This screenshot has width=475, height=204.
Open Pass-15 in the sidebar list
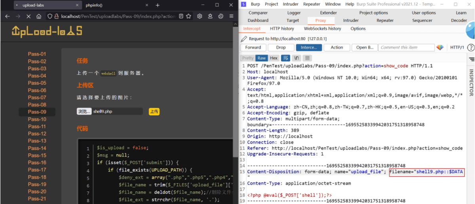pos(37,155)
